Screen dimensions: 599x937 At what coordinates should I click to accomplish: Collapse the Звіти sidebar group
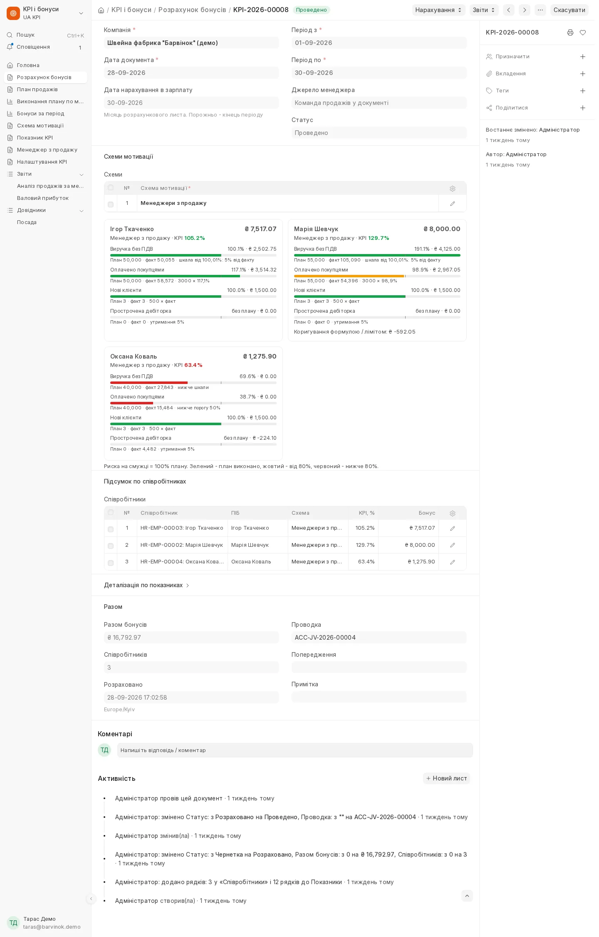pyautogui.click(x=82, y=174)
